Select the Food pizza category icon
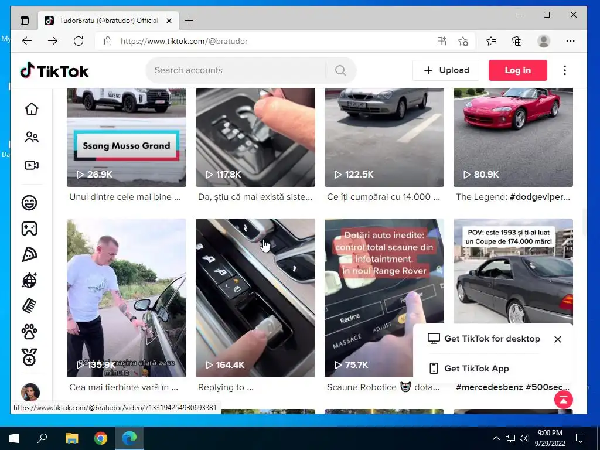Image resolution: width=600 pixels, height=450 pixels. 29,254
